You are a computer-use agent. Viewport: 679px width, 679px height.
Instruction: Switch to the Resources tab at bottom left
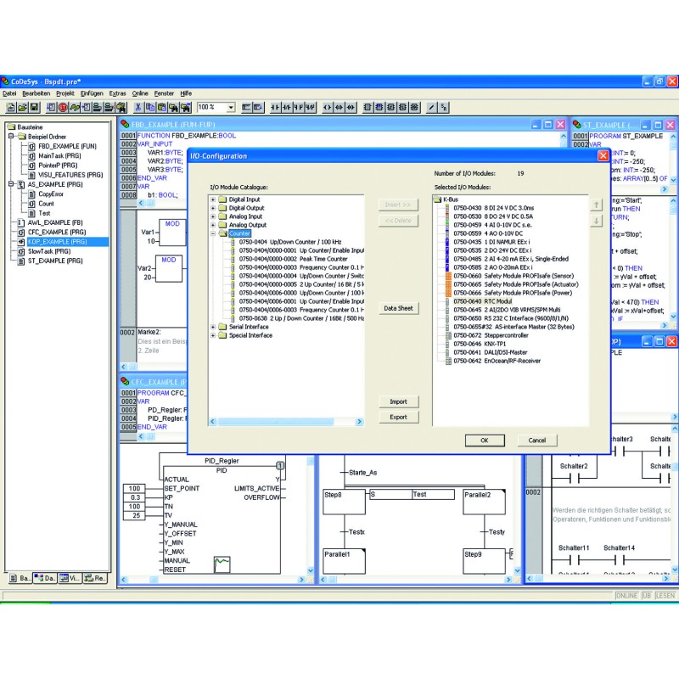[95, 576]
